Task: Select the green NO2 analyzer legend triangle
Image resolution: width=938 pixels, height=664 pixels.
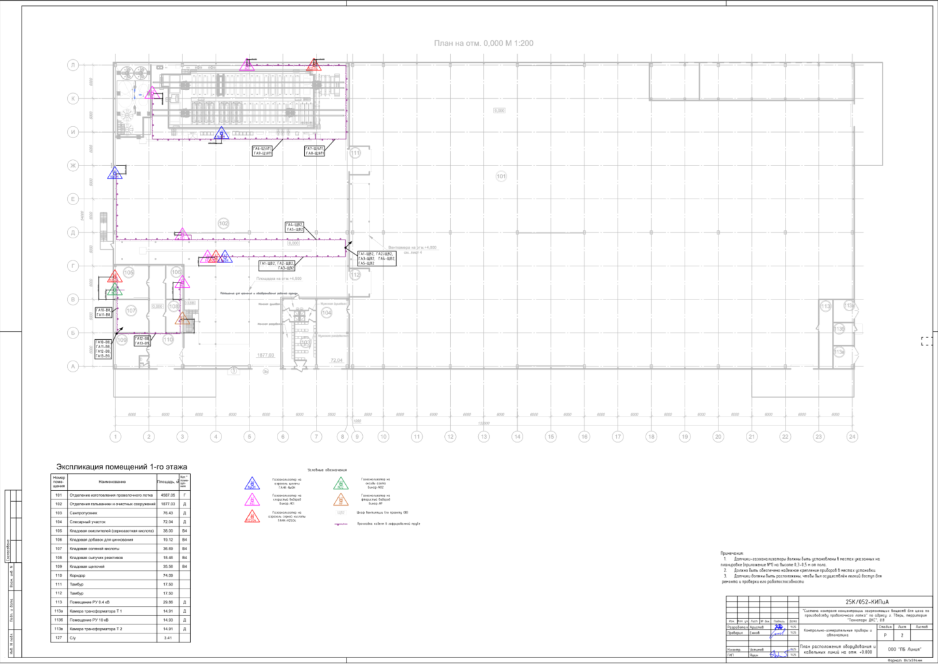Action: (341, 484)
